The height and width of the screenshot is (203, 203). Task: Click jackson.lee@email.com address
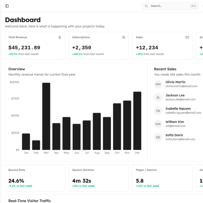point(181,99)
